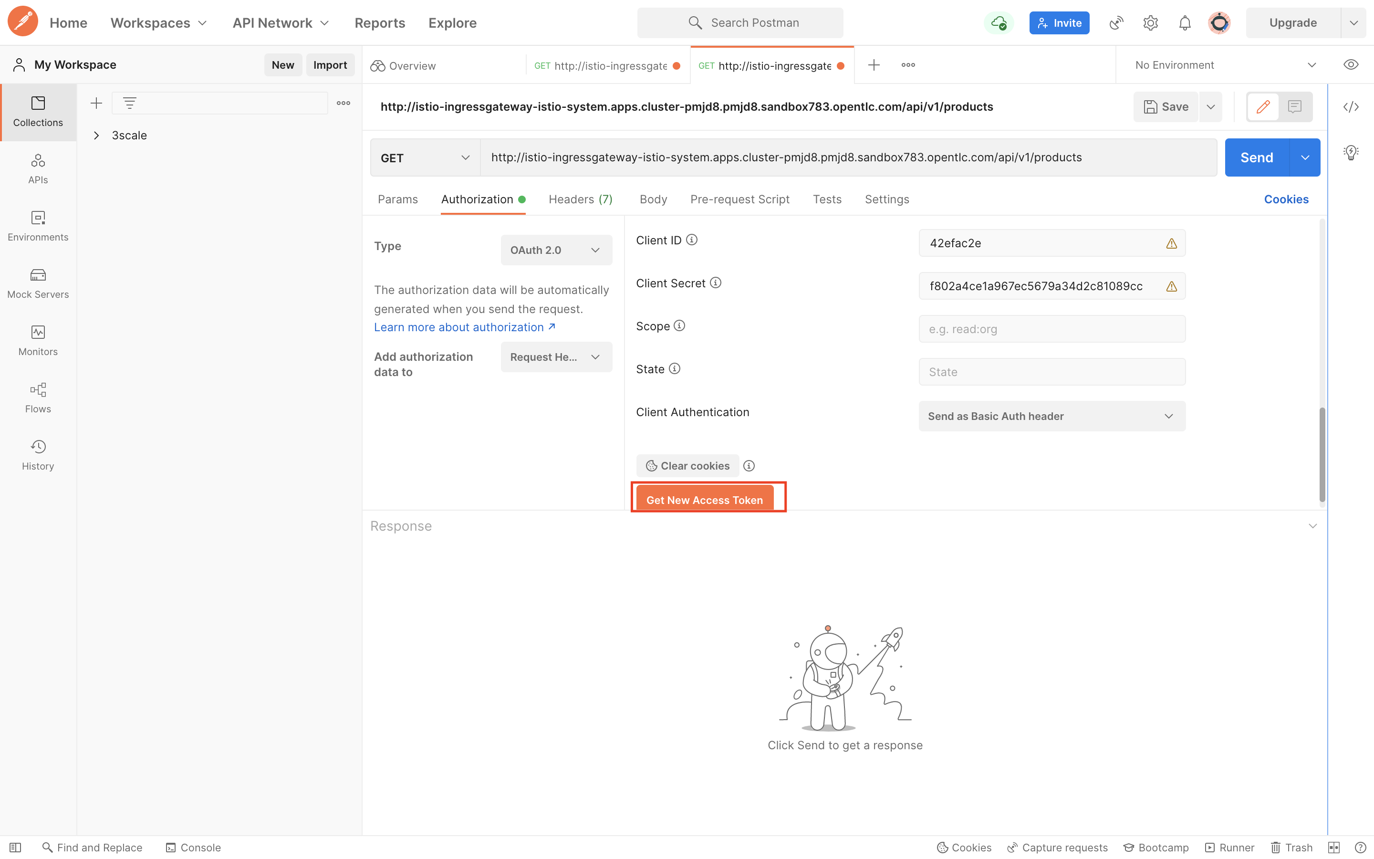Viewport: 1374px width, 859px height.
Task: Expand the 3scale collection
Action: [x=96, y=135]
